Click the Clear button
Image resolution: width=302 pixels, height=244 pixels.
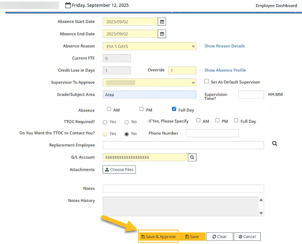pos(219,237)
